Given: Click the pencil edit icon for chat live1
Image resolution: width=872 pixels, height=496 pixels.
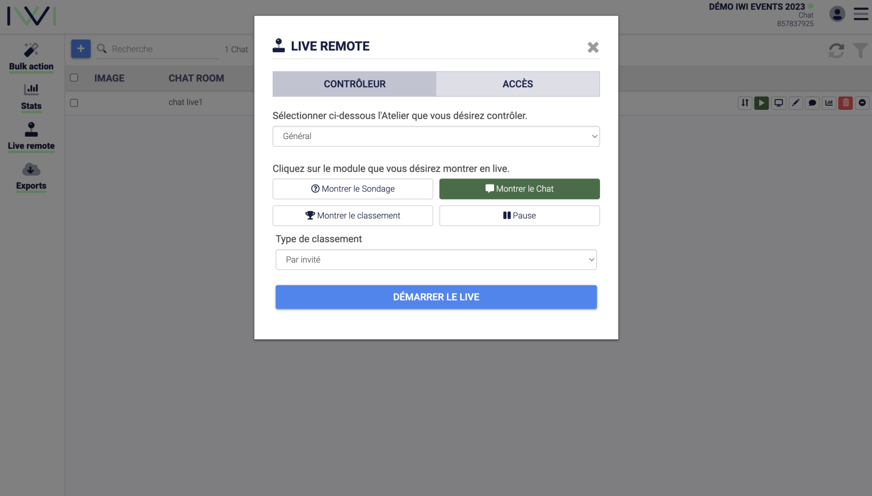Looking at the screenshot, I should pos(795,103).
